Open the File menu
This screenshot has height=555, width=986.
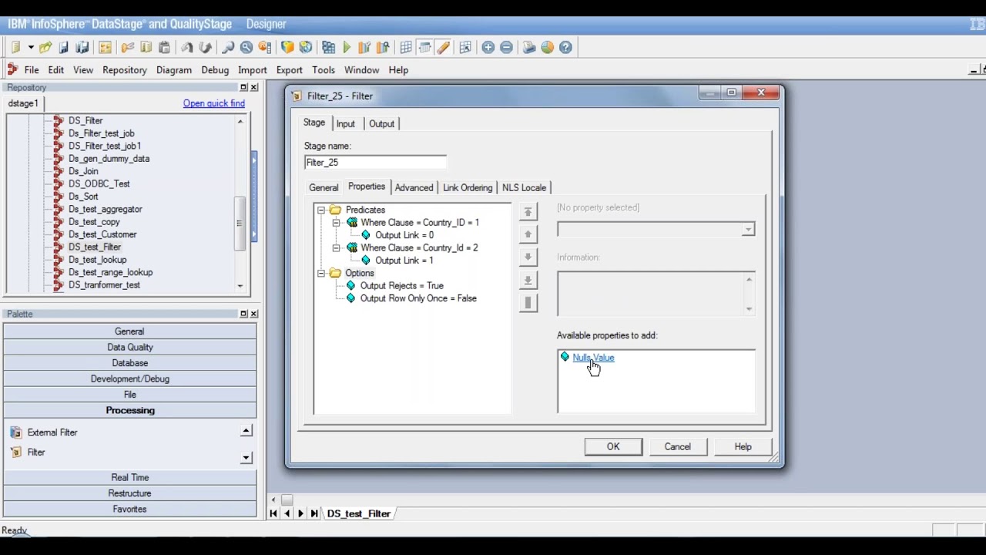32,70
